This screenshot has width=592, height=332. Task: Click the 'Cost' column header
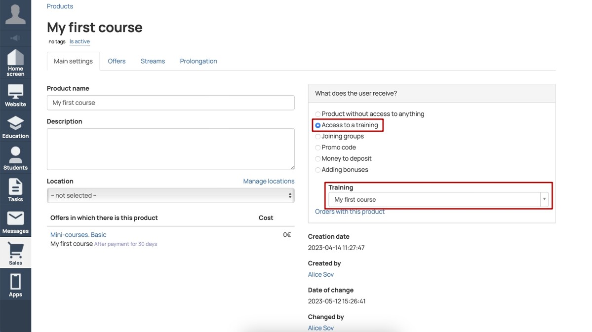tap(266, 218)
